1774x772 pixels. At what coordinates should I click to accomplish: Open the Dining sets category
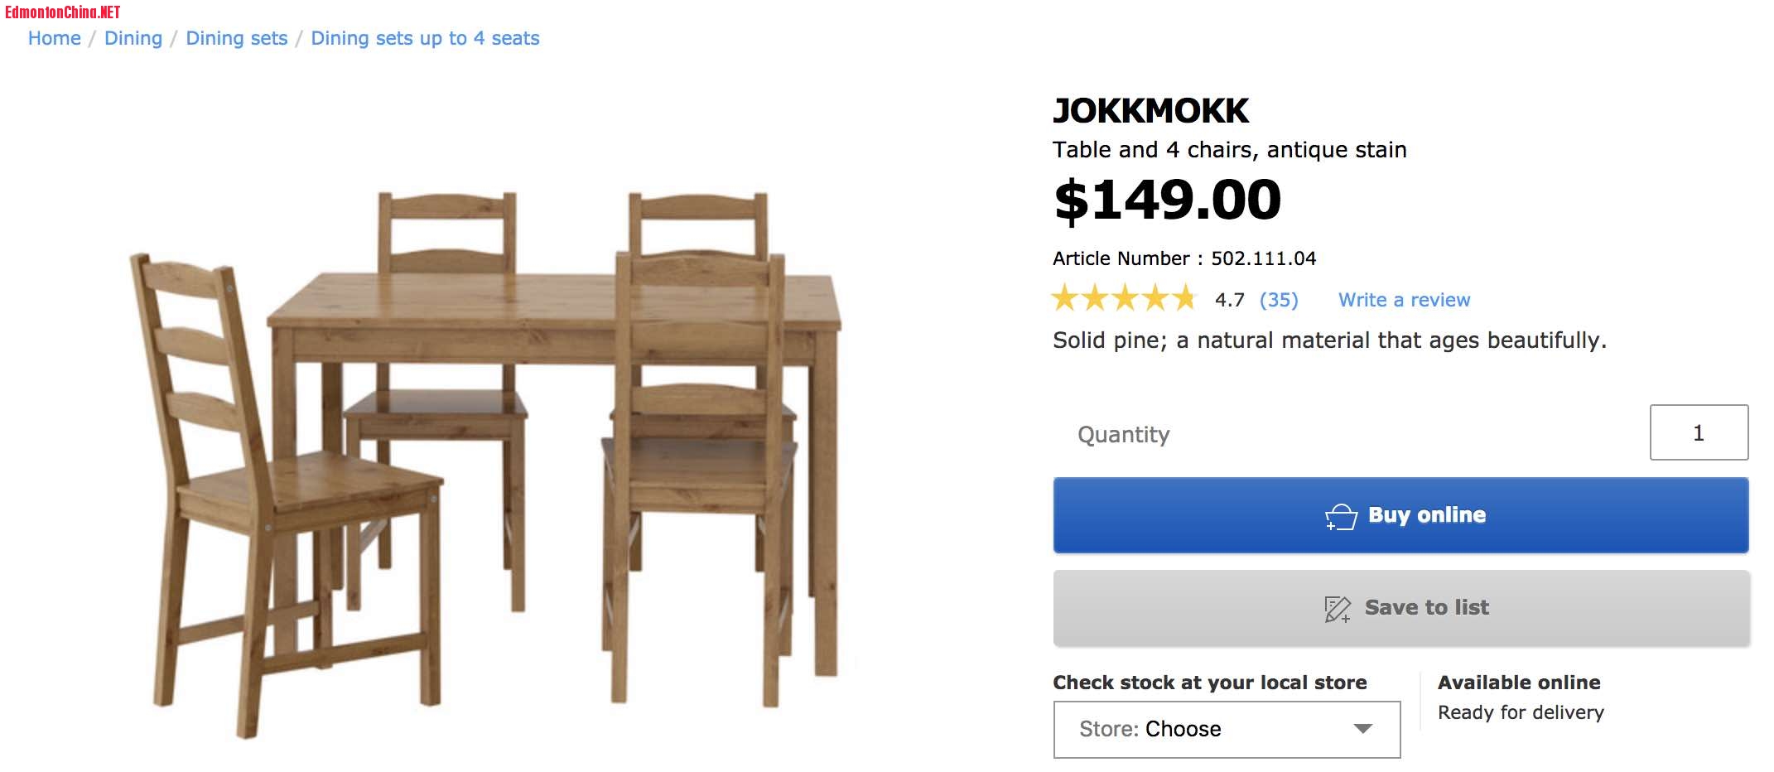pyautogui.click(x=236, y=38)
